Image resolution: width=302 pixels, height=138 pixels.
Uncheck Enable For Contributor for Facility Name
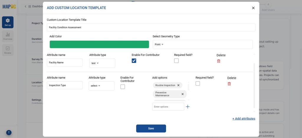134,61
